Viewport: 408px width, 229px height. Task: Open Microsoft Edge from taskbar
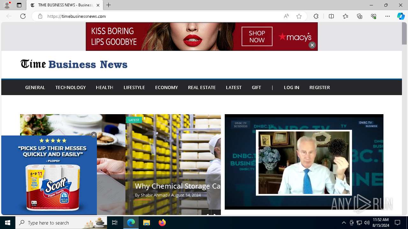131,223
